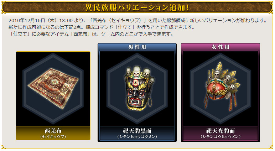Click the 2010年12月16日 date text
275x151 pixels.
tap(27, 21)
